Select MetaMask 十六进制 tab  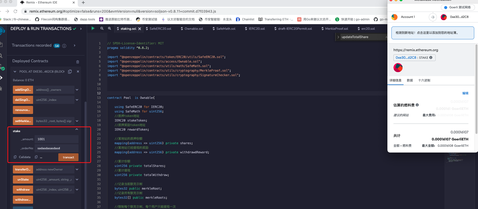tap(424, 80)
